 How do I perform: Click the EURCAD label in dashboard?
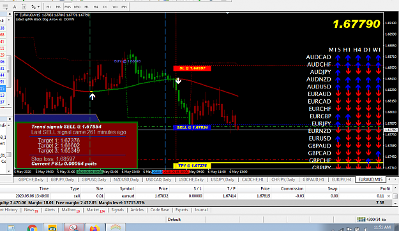click(x=319, y=101)
